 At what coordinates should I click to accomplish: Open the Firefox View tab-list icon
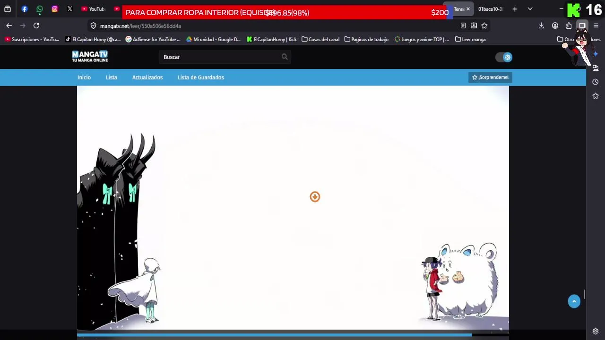click(8, 9)
